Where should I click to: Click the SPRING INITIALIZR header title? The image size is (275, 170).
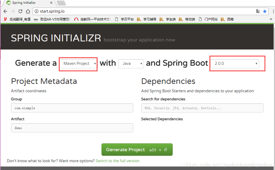[x=56, y=38]
